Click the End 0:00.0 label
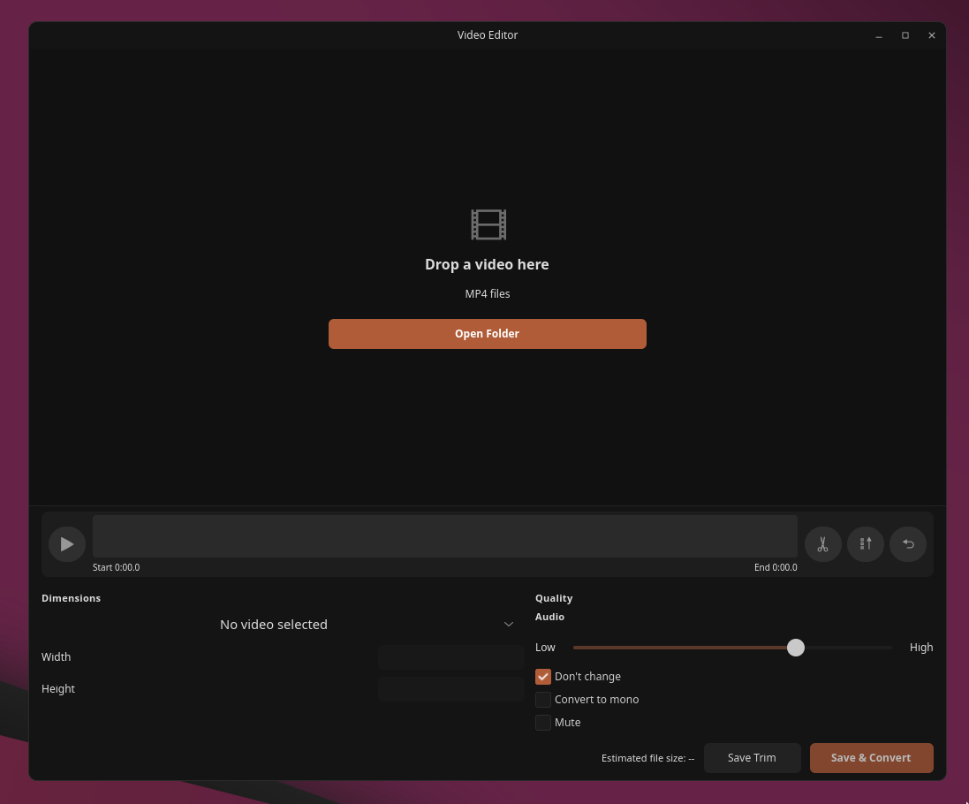 tap(776, 567)
